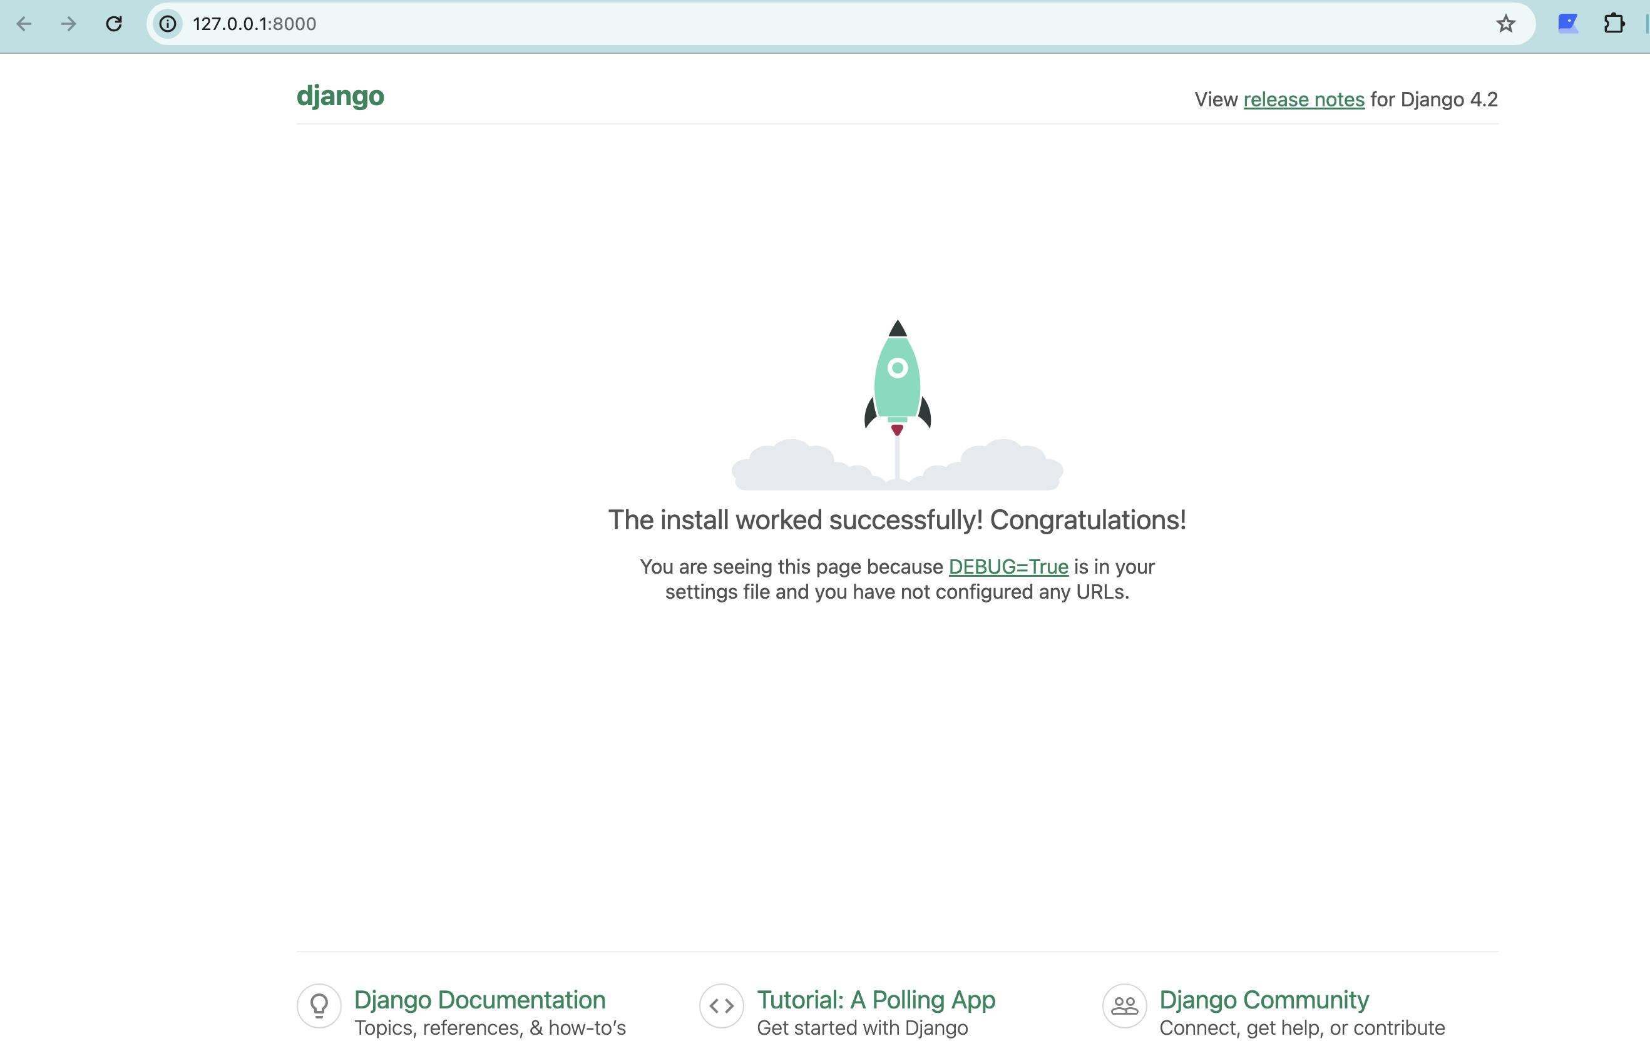The width and height of the screenshot is (1650, 1061).
Task: Click the address bar showing 127.0.0.1:8000
Action: point(827,24)
